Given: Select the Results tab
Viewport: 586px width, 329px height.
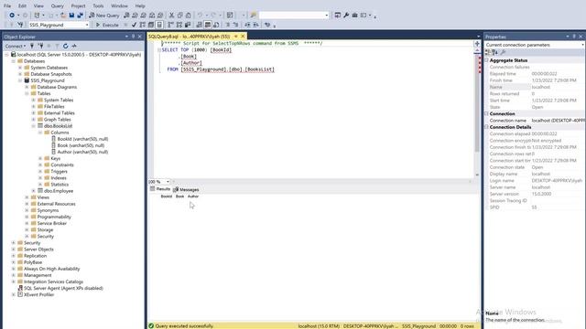Looking at the screenshot, I should [x=160, y=189].
